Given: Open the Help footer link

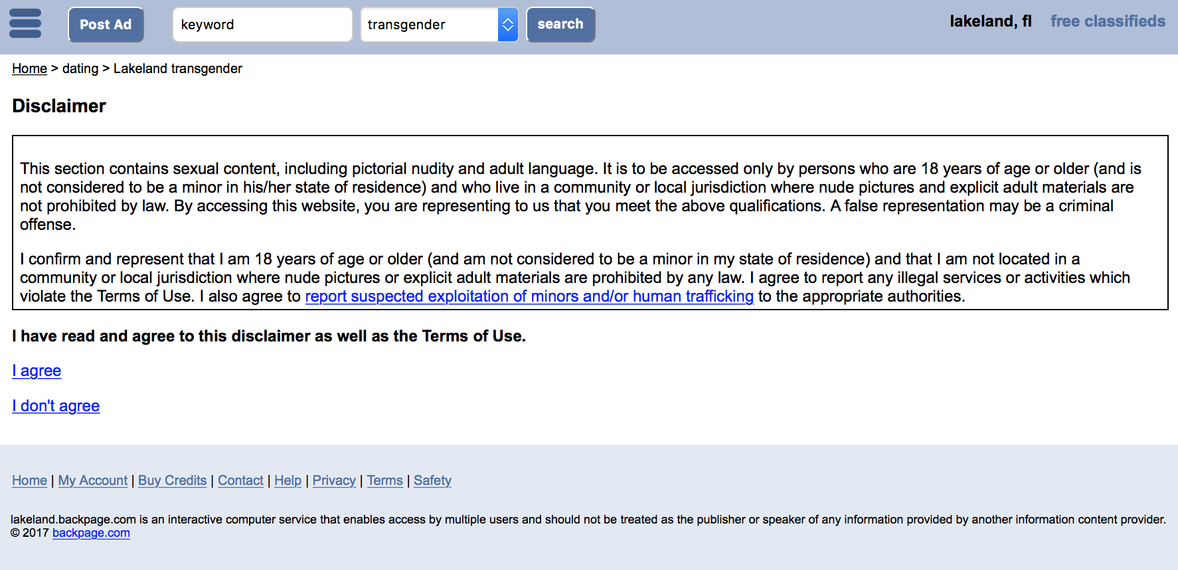Looking at the screenshot, I should [288, 480].
